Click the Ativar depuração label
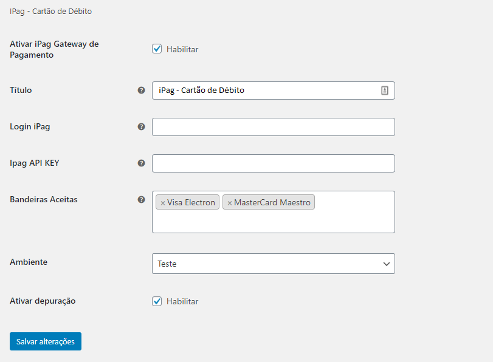The image size is (493, 362). (x=43, y=301)
